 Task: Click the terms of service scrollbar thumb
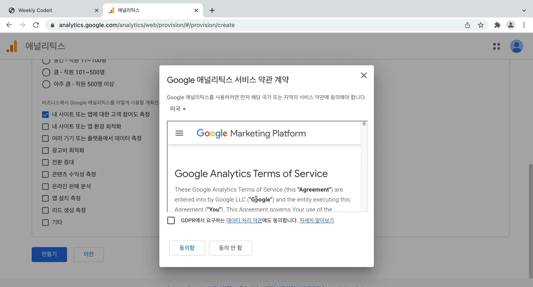click(x=364, y=124)
